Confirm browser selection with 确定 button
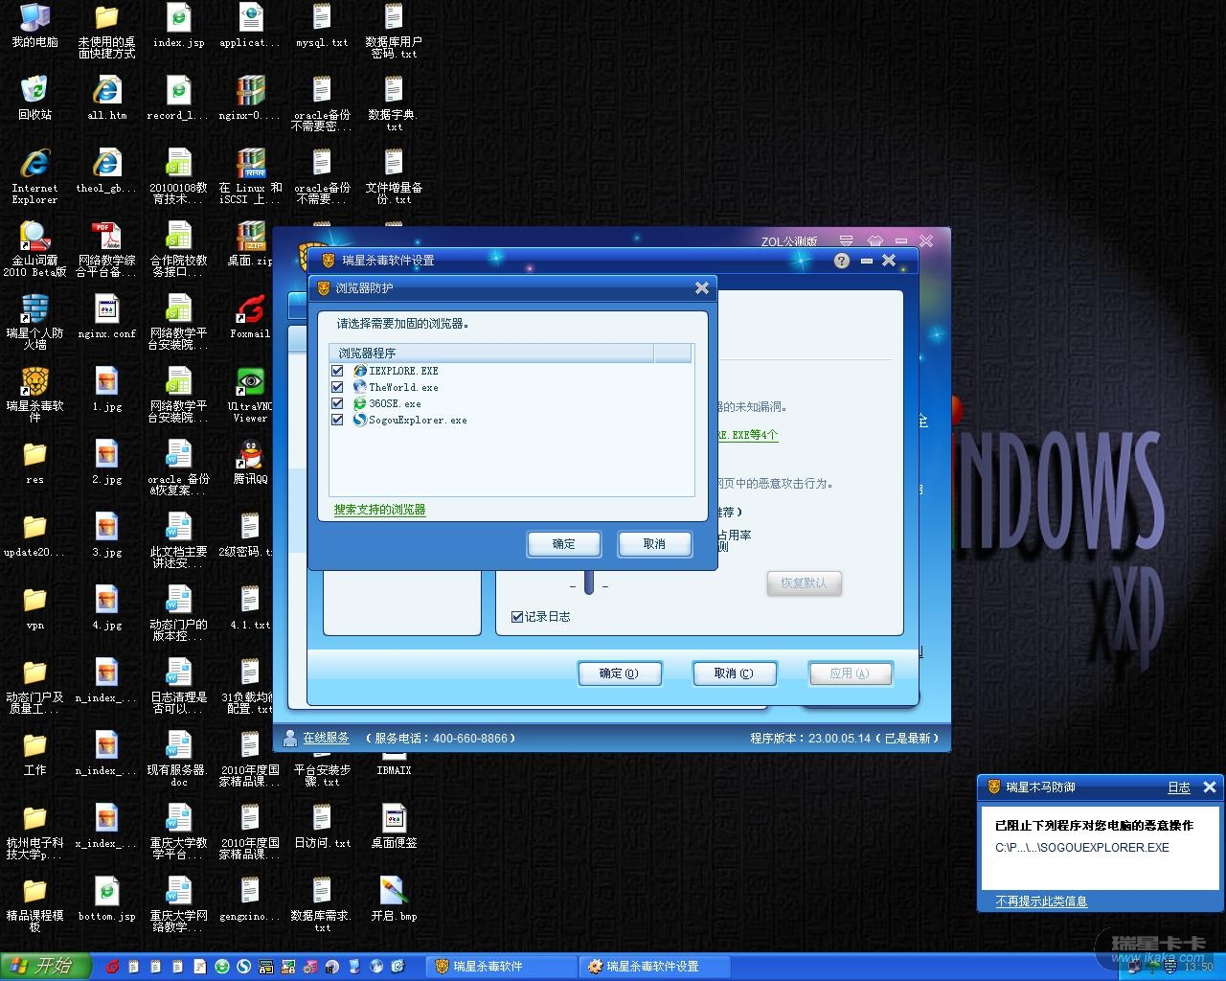1226x981 pixels. pos(564,544)
